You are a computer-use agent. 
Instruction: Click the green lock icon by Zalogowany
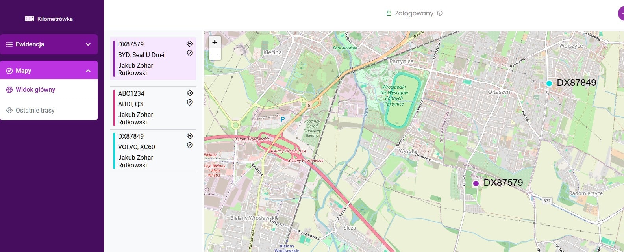(389, 13)
